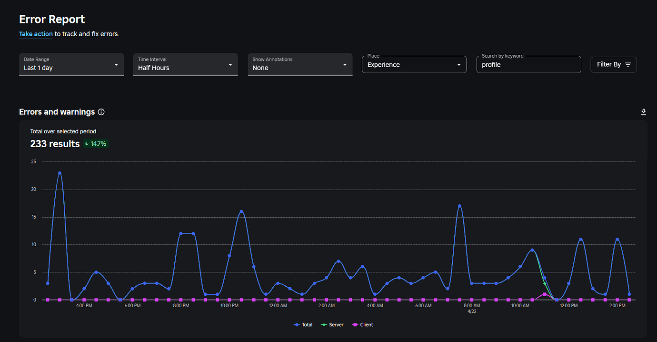Click the magenta Client legend dot icon
Screen dimensions: 657x342
(354, 324)
